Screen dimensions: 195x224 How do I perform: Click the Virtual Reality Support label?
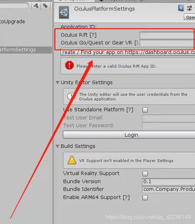[91, 173]
